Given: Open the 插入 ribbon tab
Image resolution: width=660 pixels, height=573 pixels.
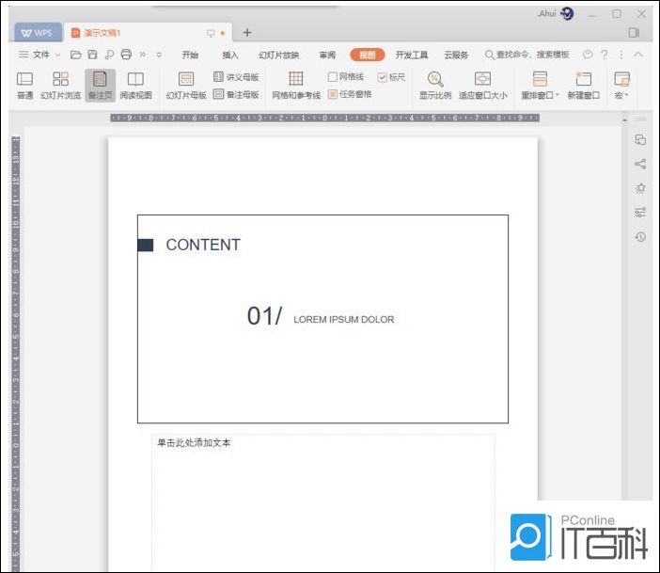Looking at the screenshot, I should 230,55.
